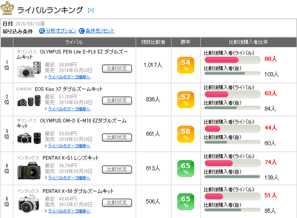
Task: Click 比較状況 button for PENTAX K-50
Action: [117, 203]
